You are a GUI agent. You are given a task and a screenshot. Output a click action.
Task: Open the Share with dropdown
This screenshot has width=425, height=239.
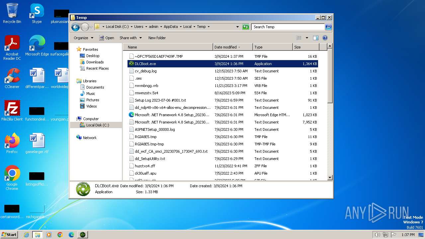tap(130, 38)
